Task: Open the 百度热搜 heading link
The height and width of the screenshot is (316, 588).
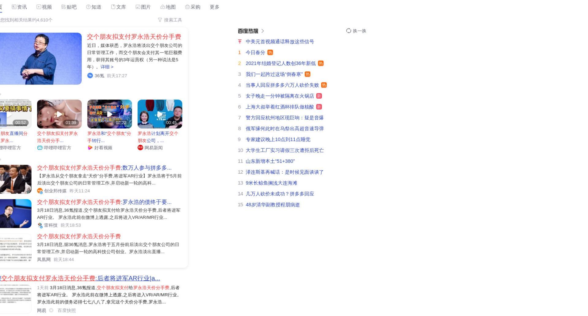Action: pyautogui.click(x=248, y=31)
